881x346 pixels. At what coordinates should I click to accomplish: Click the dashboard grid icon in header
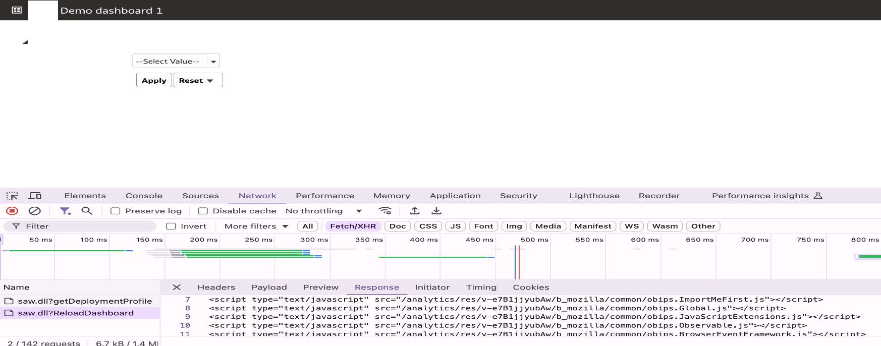click(x=17, y=10)
